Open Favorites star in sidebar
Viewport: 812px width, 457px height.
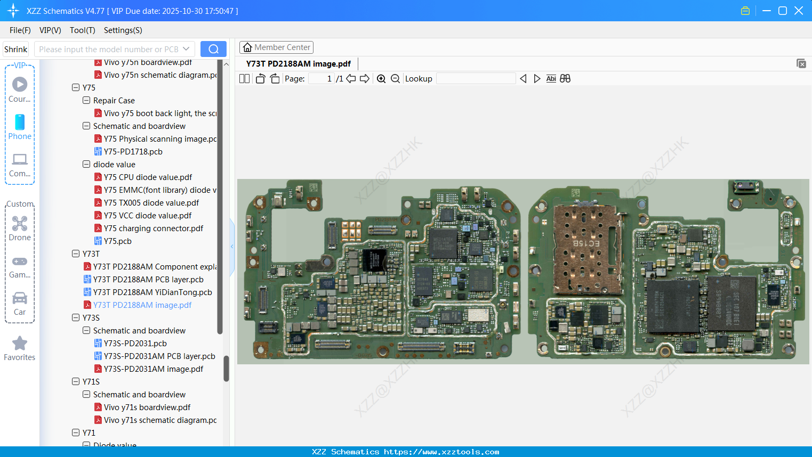[20, 348]
